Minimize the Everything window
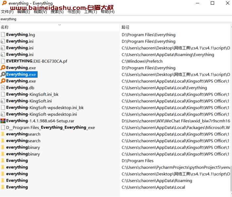Screen dimensions: 232x197 (198, 3)
